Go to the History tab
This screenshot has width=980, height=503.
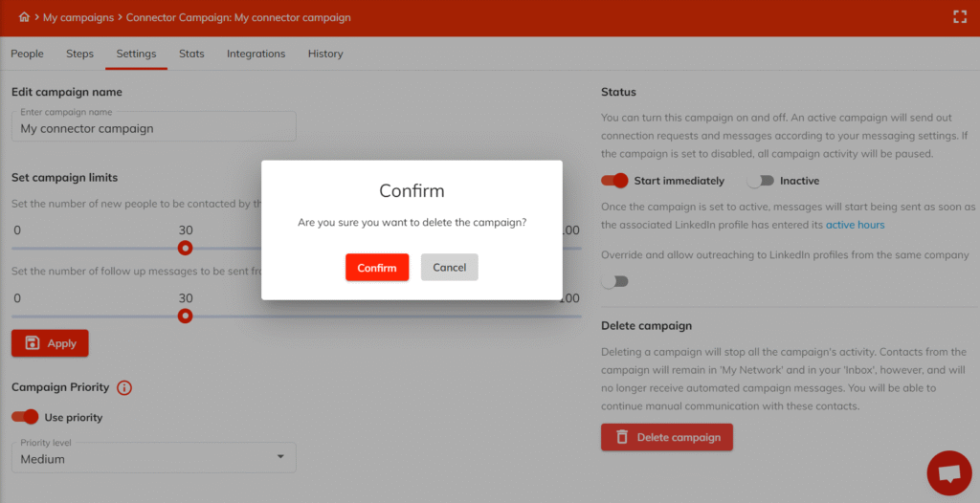325,54
